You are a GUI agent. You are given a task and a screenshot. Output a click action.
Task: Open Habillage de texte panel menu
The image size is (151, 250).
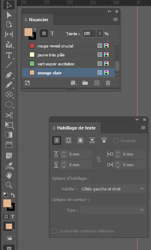pos(143,127)
